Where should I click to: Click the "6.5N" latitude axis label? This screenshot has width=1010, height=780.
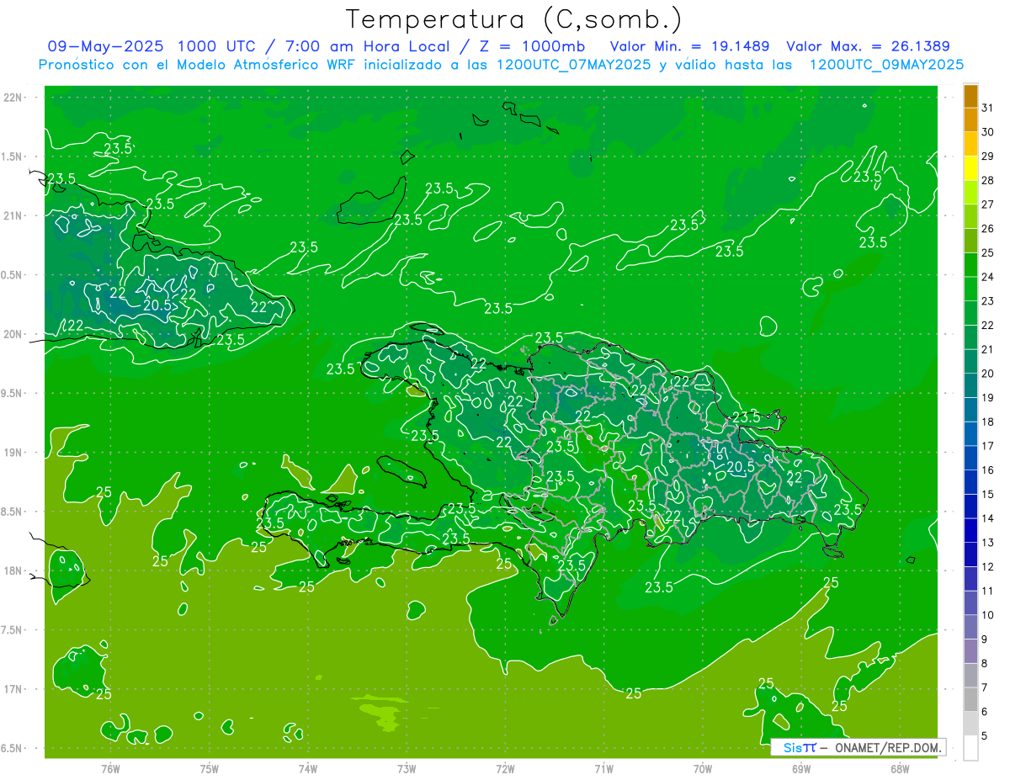click(13, 748)
